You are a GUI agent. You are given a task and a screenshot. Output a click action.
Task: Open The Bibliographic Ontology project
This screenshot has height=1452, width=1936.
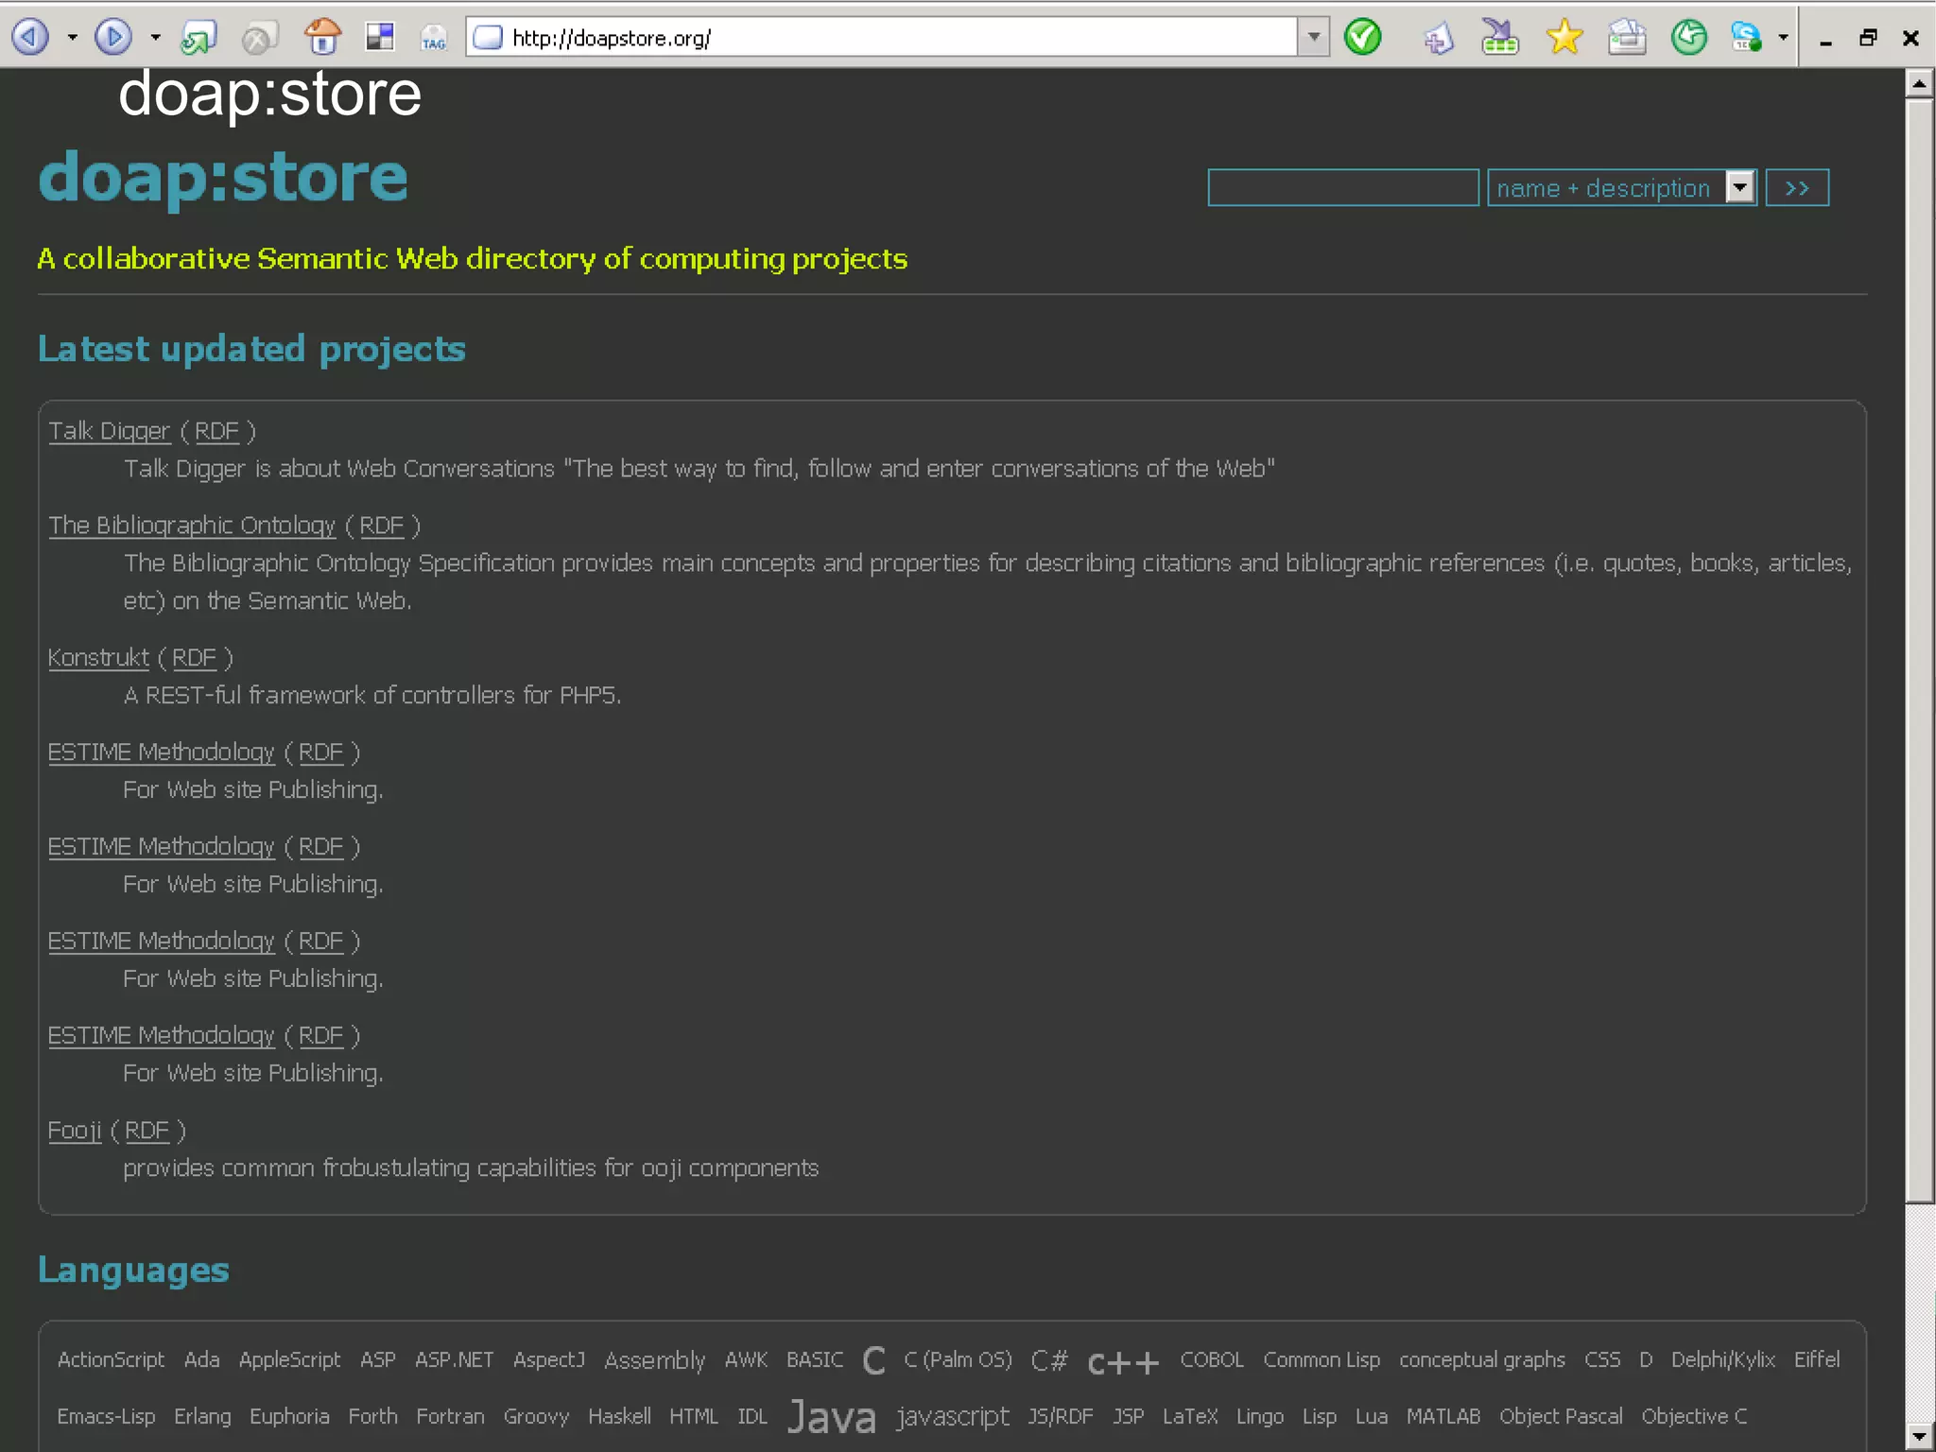point(192,526)
